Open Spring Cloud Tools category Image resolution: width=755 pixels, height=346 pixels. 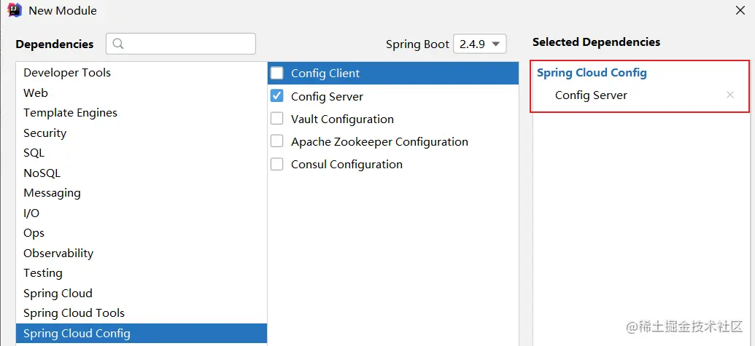coord(142,313)
